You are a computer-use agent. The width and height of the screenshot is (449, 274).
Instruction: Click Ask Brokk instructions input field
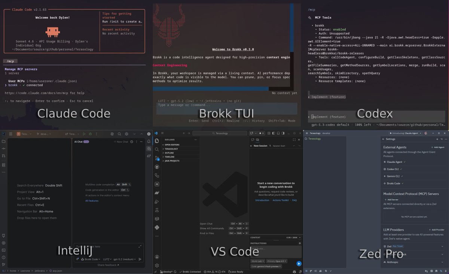click(x=276, y=252)
